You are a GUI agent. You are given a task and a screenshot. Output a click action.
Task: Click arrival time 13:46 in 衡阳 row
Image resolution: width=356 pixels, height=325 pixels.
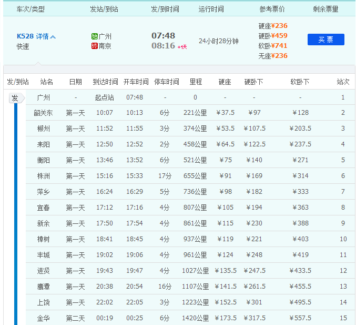pos(105,160)
